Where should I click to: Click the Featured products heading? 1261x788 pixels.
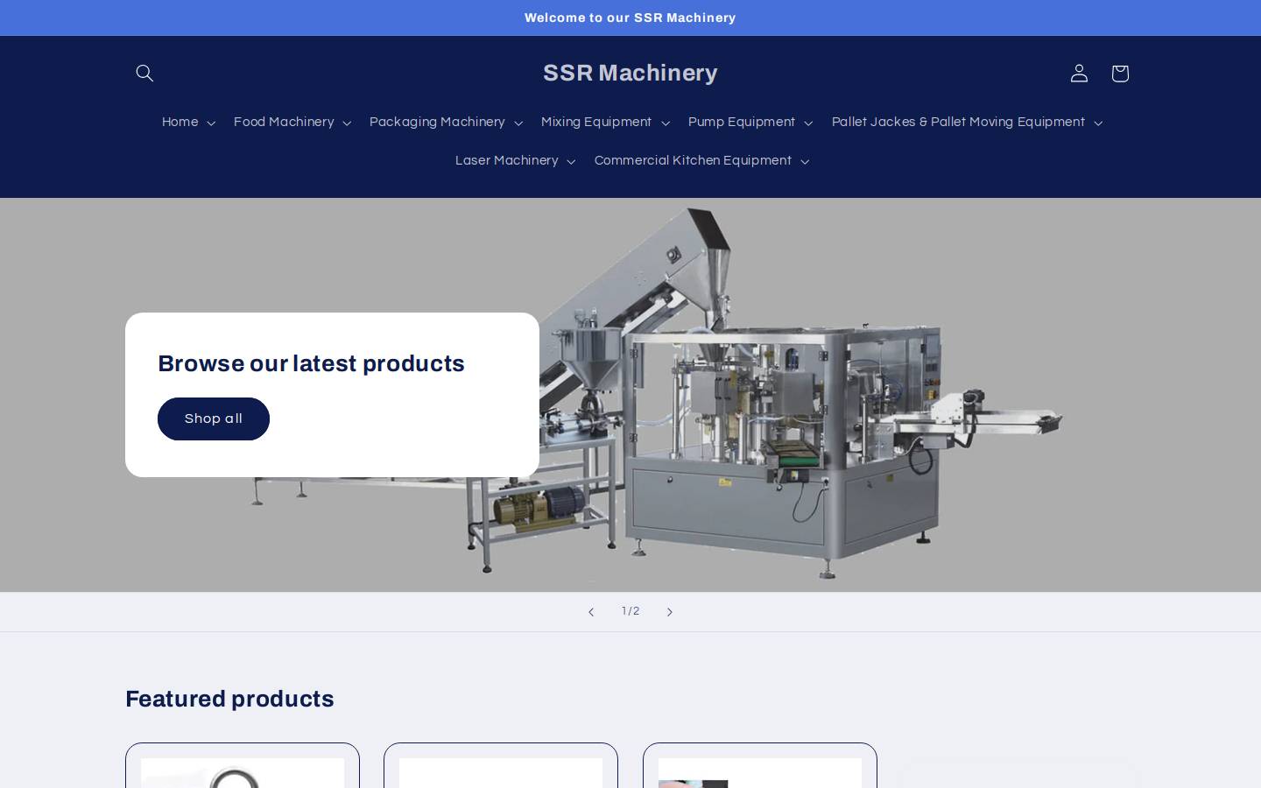tap(229, 699)
